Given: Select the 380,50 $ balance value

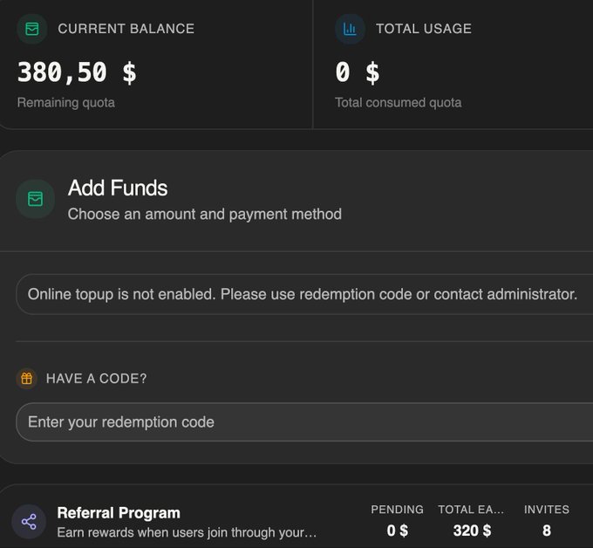Looking at the screenshot, I should pos(77,72).
